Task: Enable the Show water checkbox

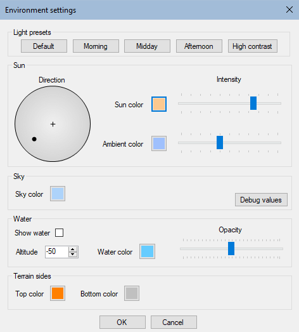Action: [x=59, y=232]
